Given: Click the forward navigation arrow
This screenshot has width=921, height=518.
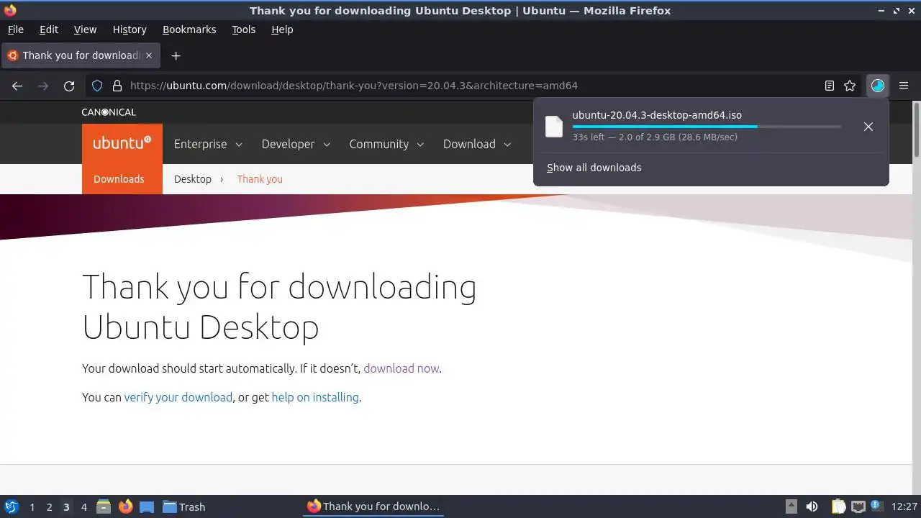Looking at the screenshot, I should tap(43, 86).
